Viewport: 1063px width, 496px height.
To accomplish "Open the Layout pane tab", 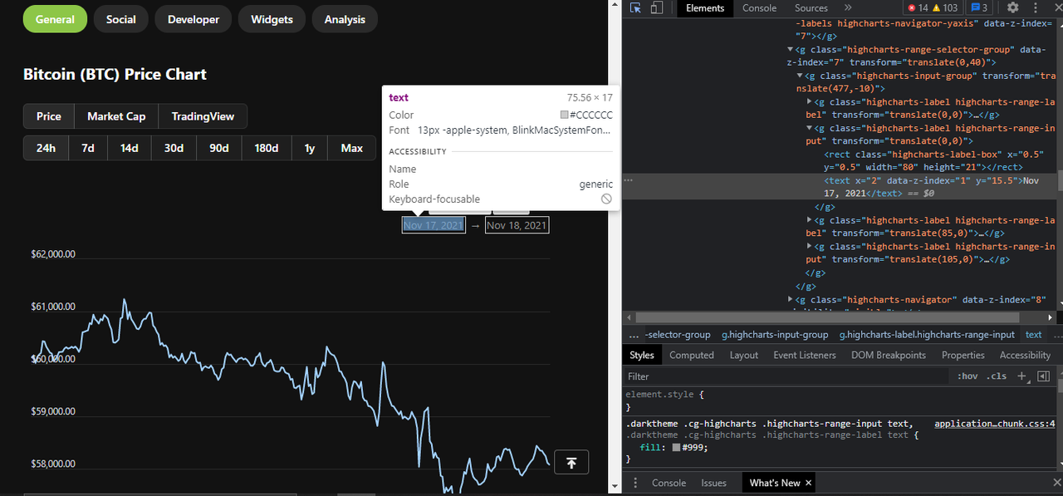I will click(x=743, y=355).
